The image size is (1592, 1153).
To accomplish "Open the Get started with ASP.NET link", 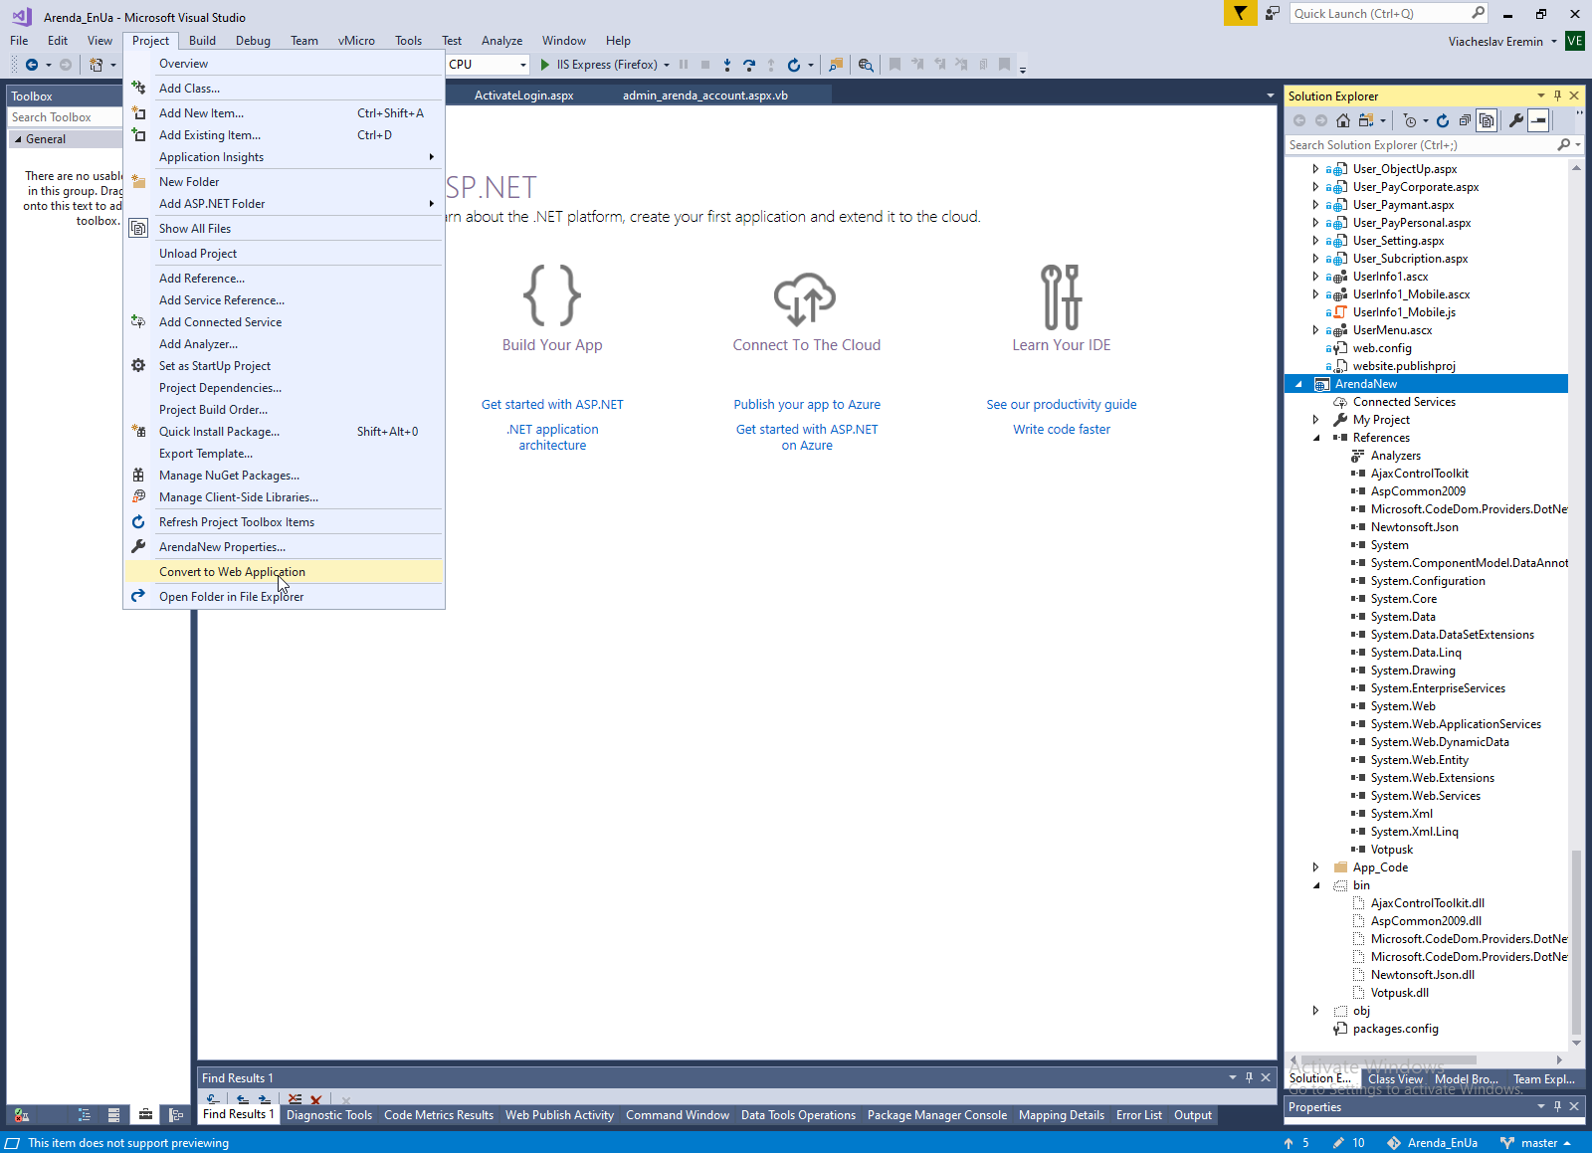I will (x=552, y=405).
